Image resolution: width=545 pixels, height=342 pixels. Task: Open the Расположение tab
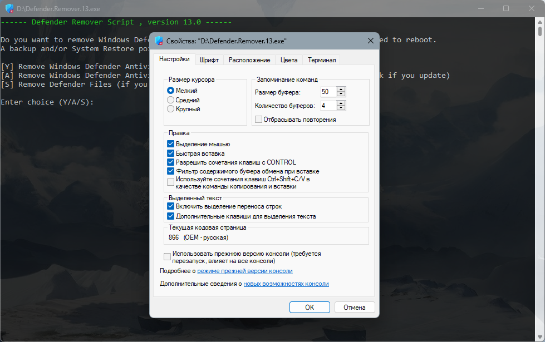click(249, 60)
